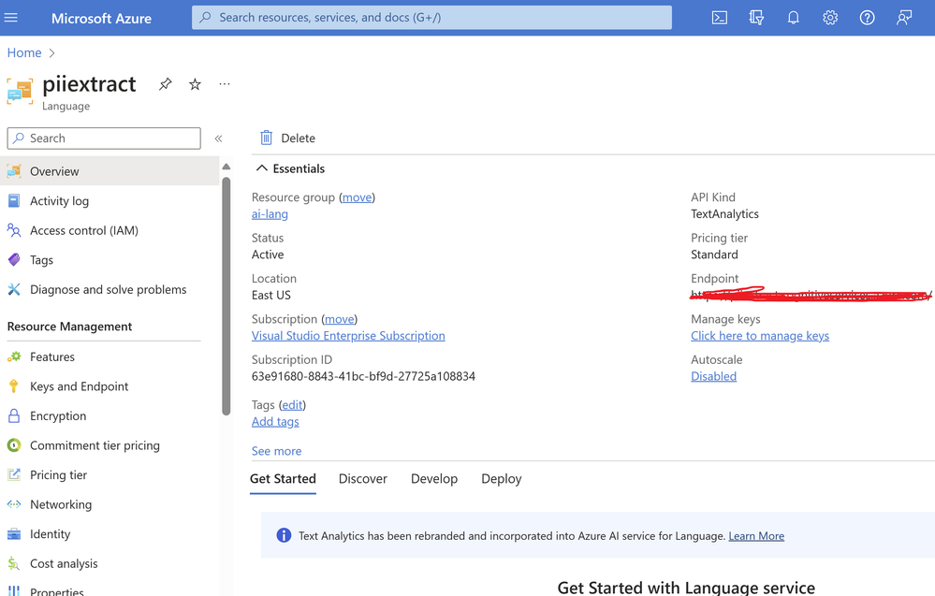The width and height of the screenshot is (935, 596).
Task: Open the Autoscale Disabled link
Action: pos(714,376)
